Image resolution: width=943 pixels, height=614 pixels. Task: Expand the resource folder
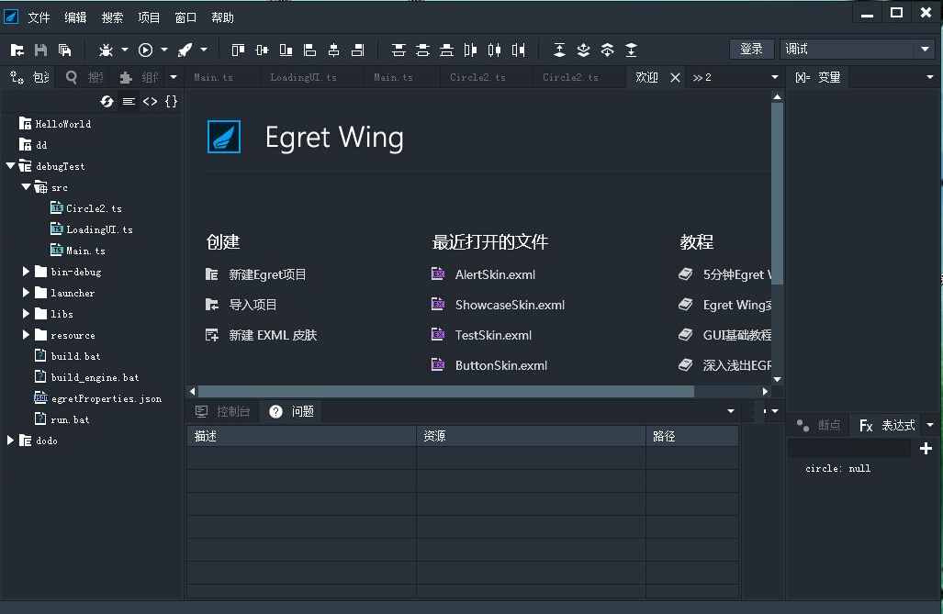pos(26,335)
